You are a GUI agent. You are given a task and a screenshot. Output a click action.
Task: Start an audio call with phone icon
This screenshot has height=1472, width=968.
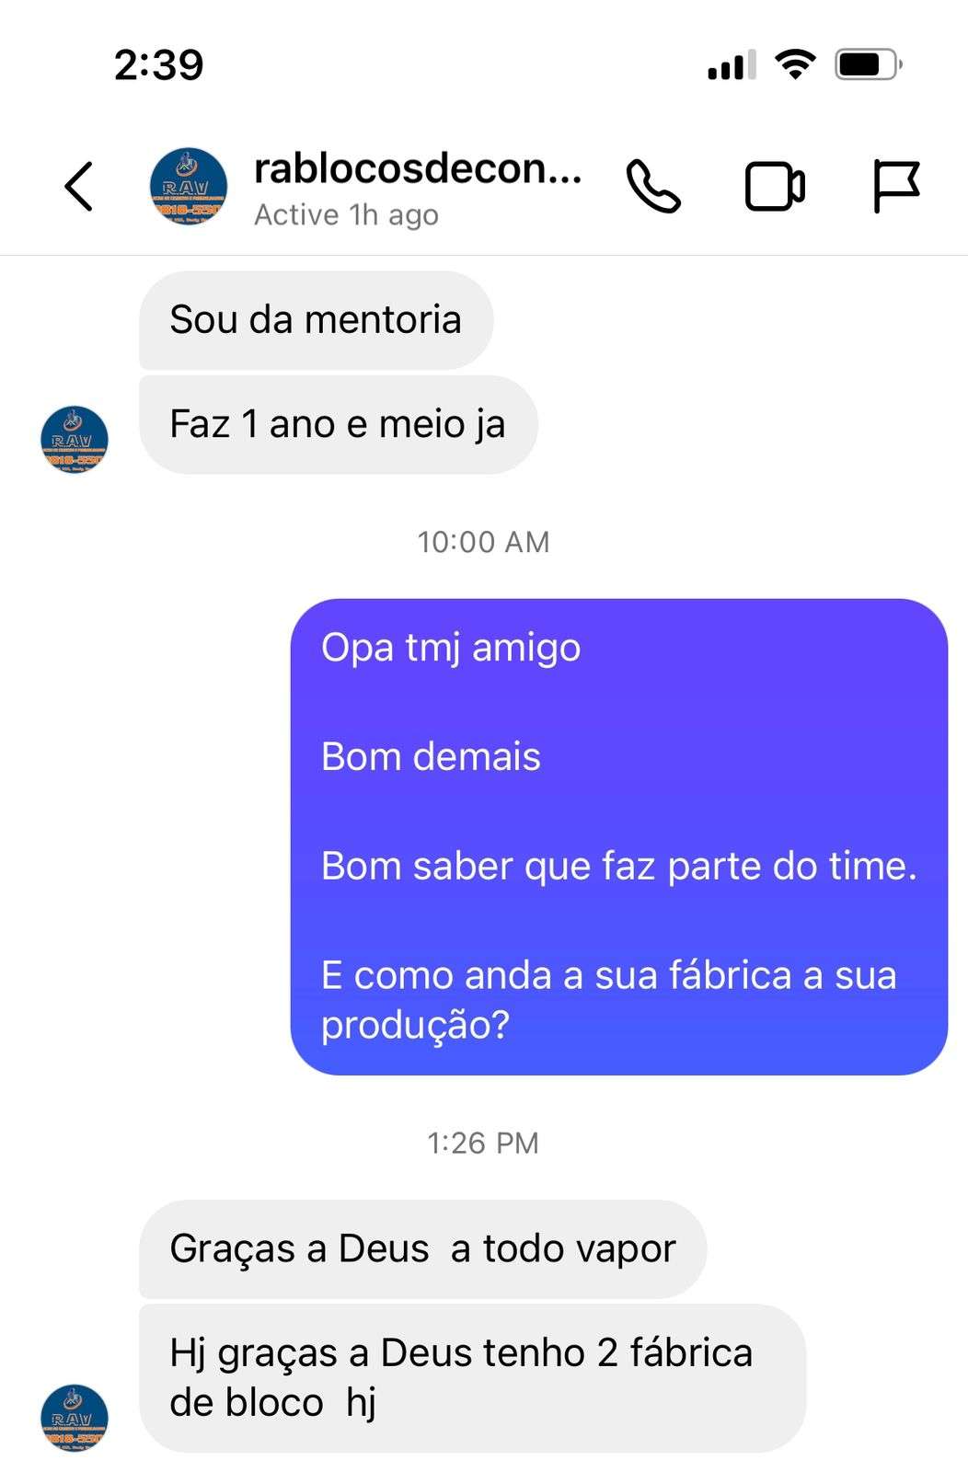pos(653,187)
